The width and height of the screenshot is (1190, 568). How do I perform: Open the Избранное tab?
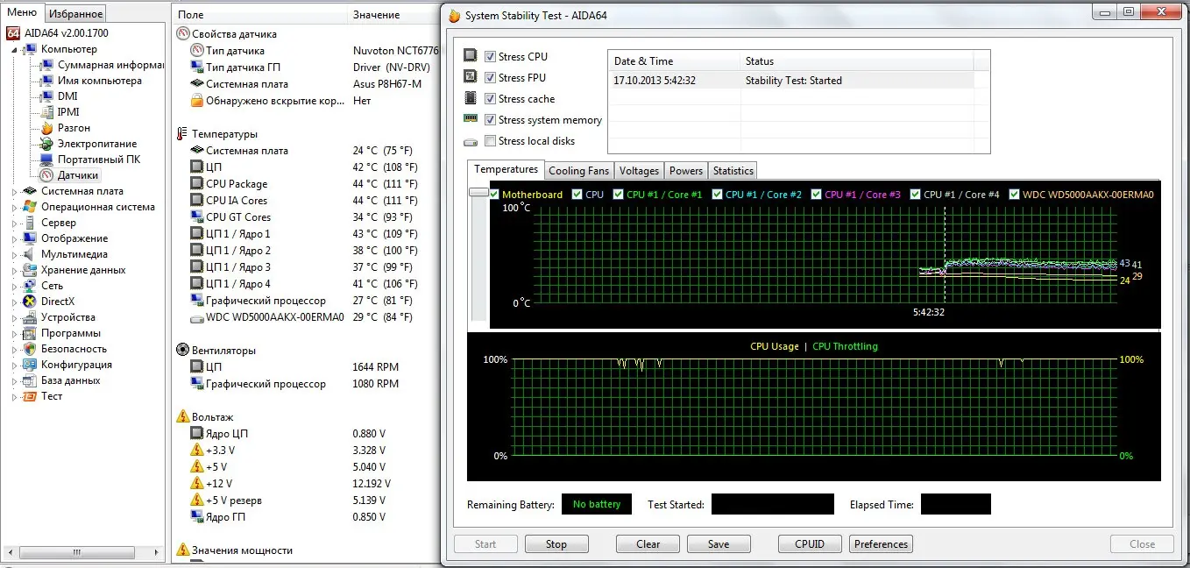(75, 13)
